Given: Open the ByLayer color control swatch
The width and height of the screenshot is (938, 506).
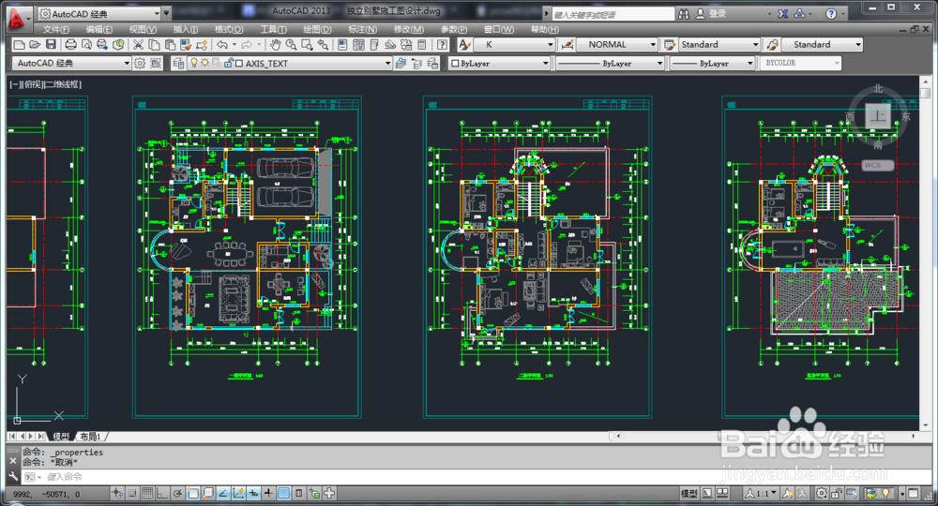Looking at the screenshot, I should [499, 64].
